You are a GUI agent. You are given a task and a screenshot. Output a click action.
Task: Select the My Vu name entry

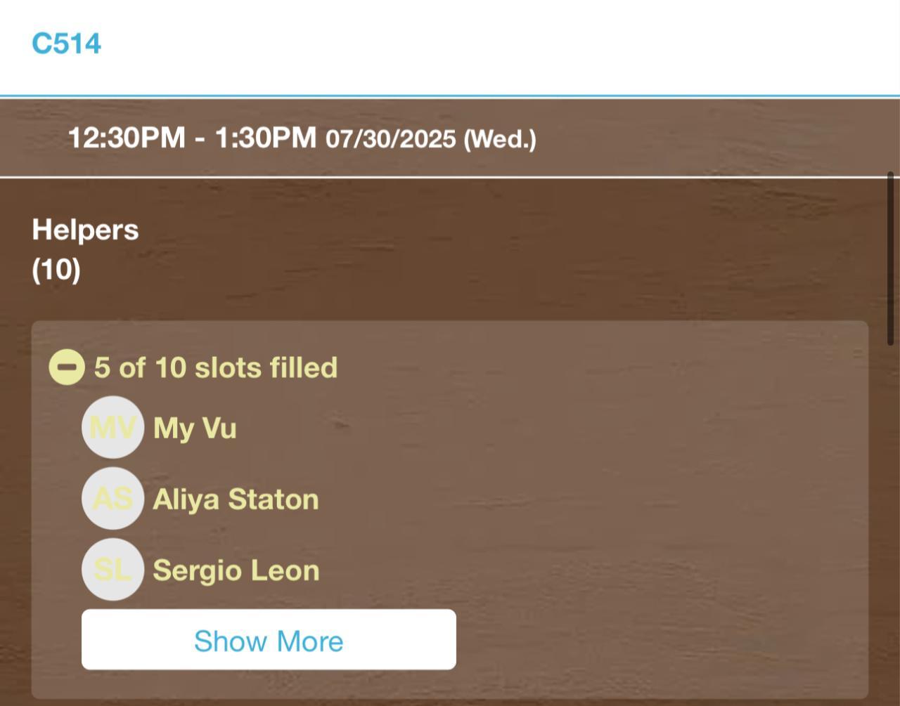195,428
